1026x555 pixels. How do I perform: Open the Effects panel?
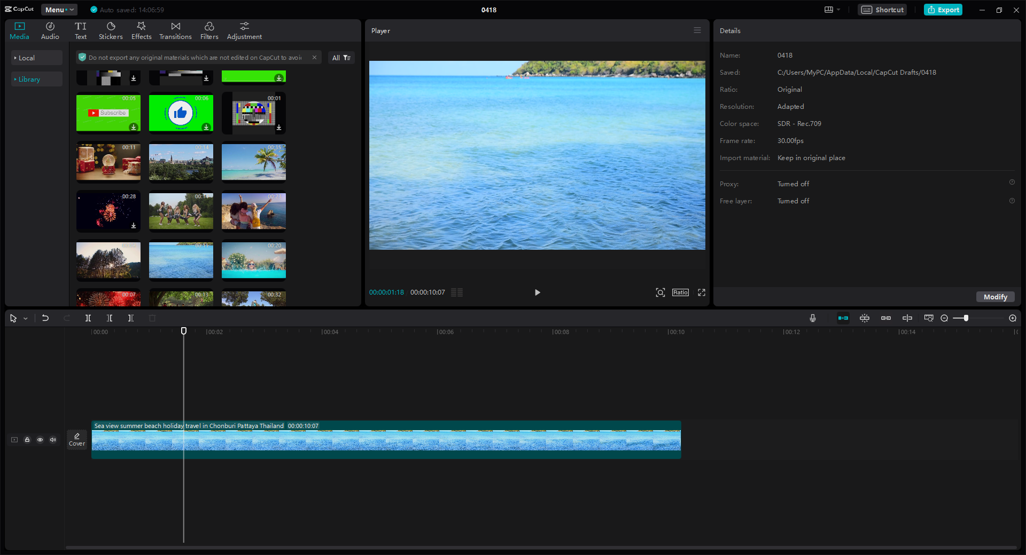pyautogui.click(x=141, y=30)
